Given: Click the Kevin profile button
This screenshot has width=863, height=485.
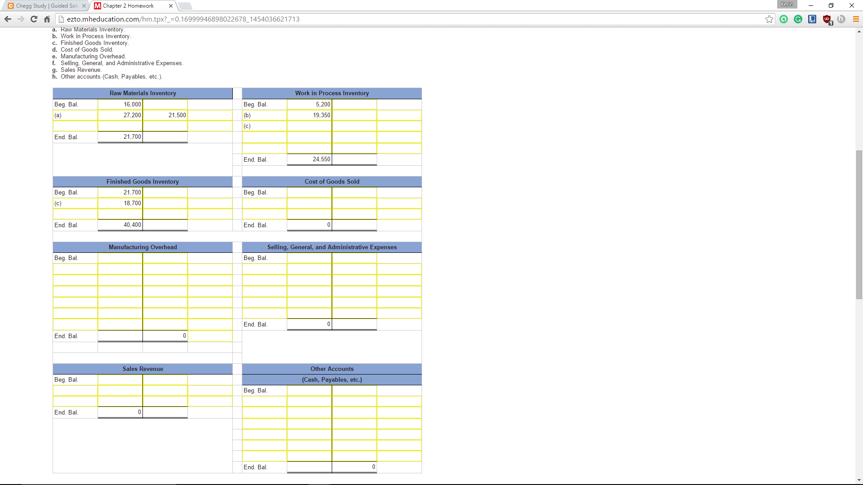Looking at the screenshot, I should click(787, 4).
